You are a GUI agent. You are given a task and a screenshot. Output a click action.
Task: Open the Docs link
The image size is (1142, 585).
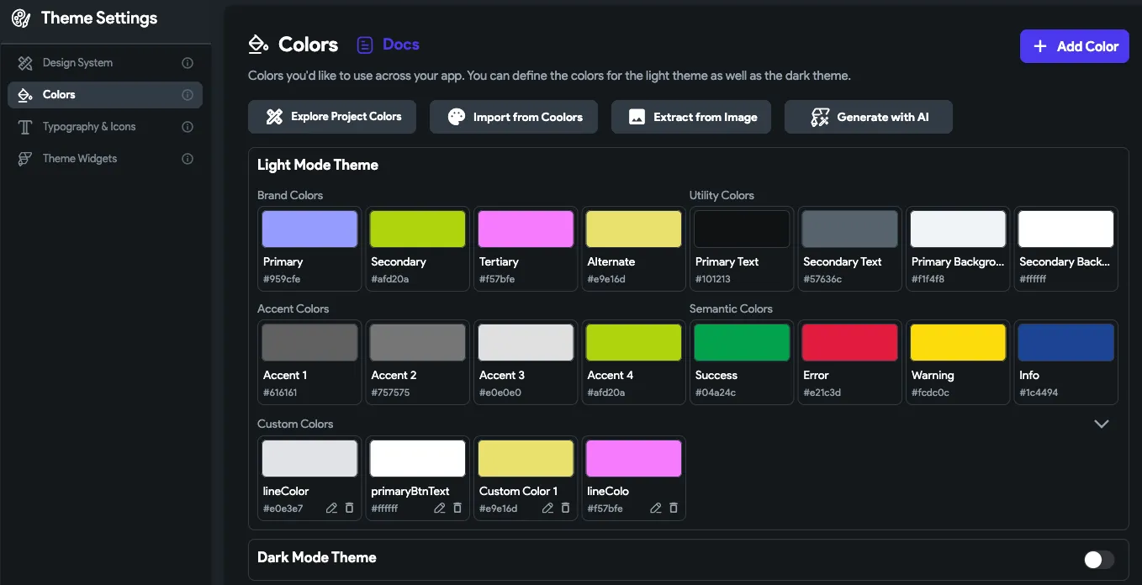(389, 45)
